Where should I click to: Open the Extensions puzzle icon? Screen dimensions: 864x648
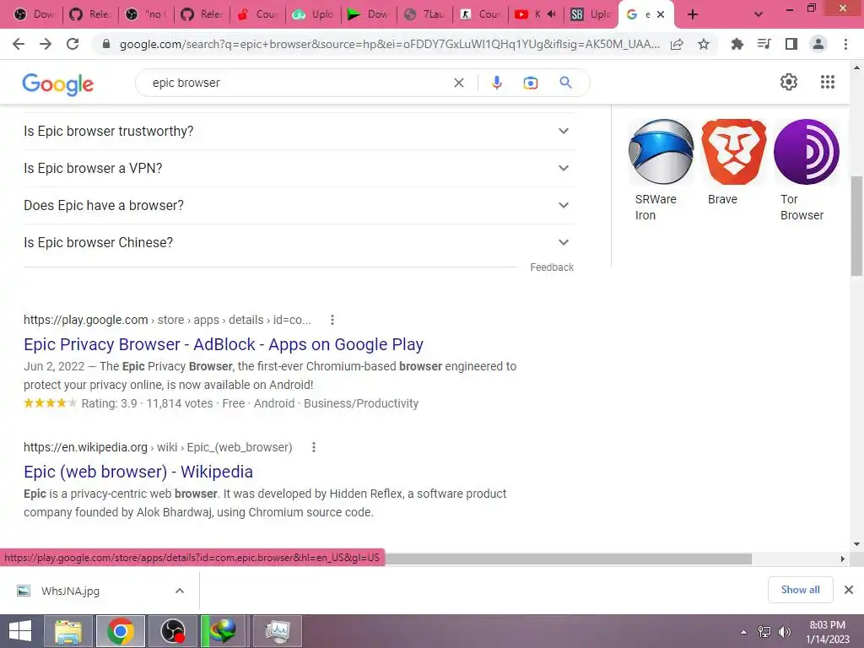click(737, 44)
